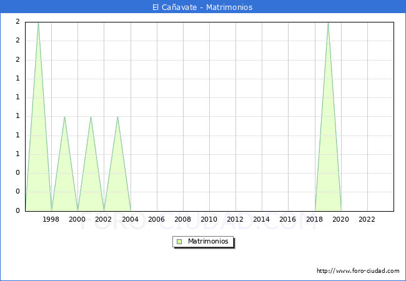The image size is (406, 281).
Task: Click the 2006 x-axis label
Action: (156, 219)
